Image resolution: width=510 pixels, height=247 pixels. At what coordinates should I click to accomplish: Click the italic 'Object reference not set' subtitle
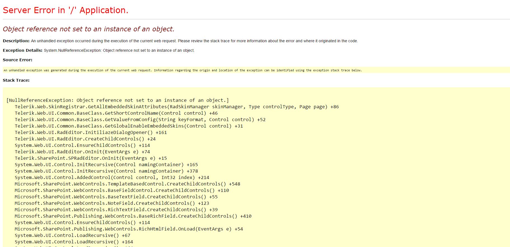[88, 29]
